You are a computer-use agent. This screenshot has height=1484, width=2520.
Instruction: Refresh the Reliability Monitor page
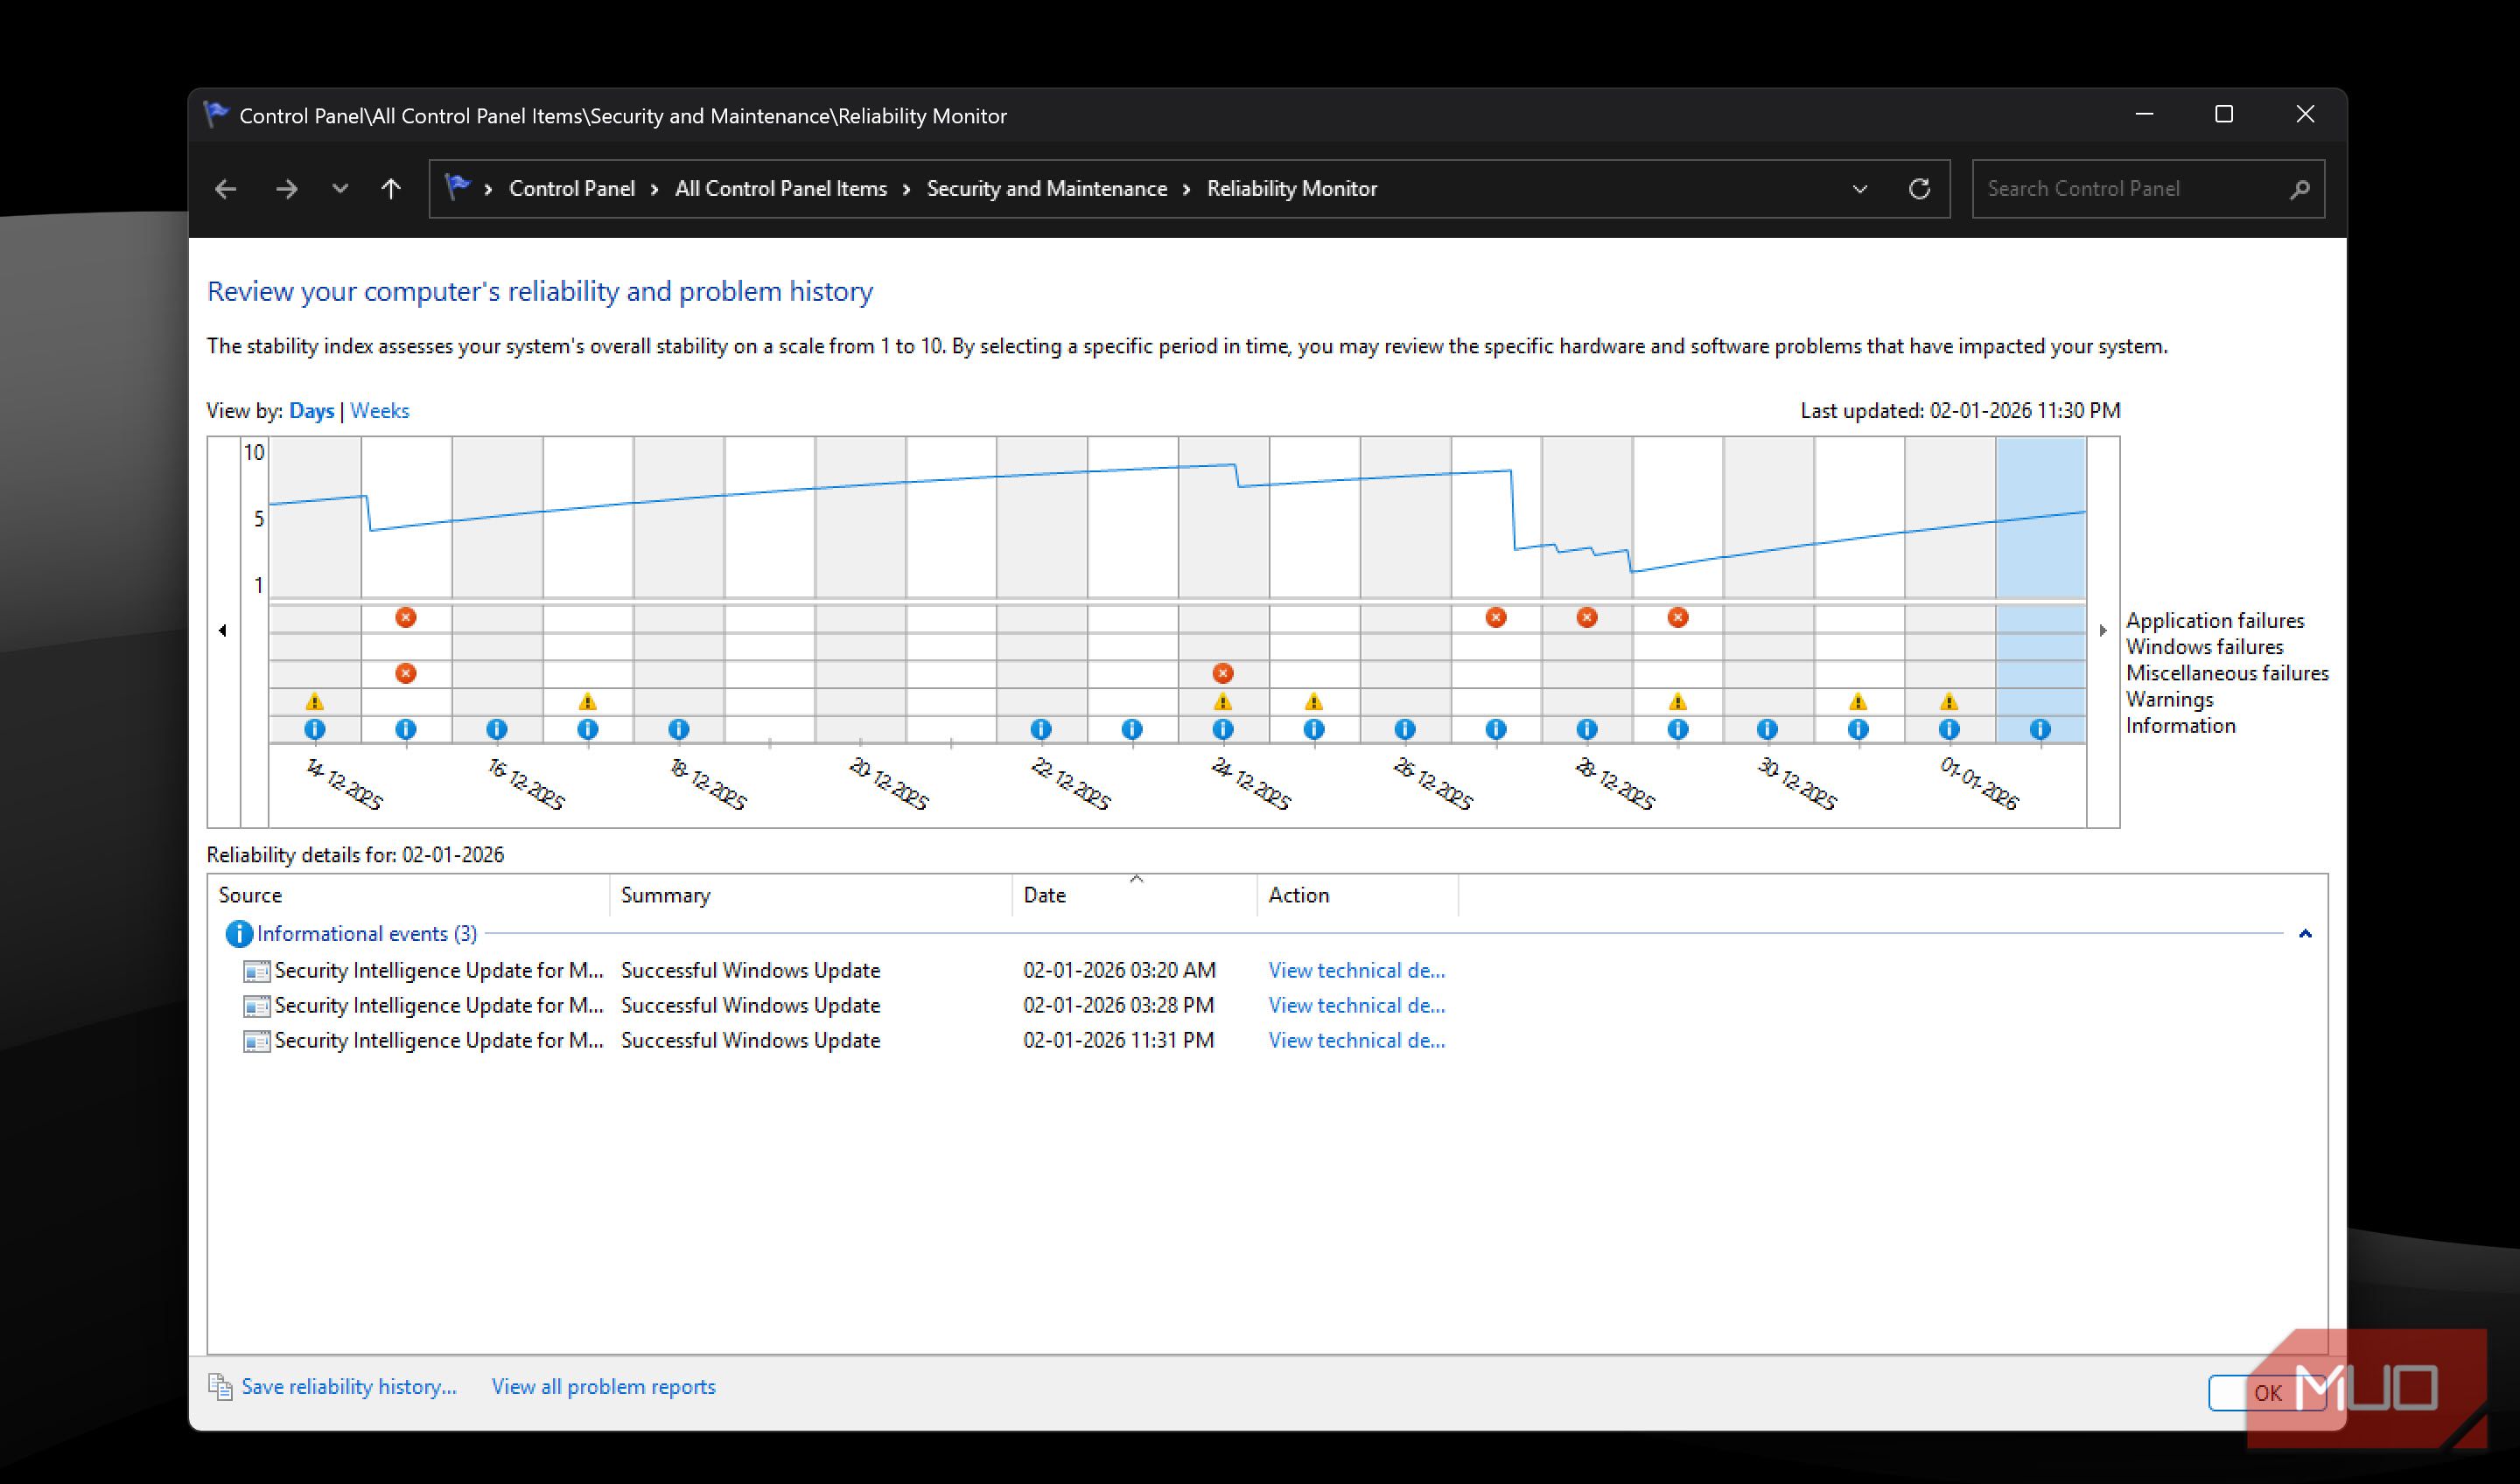point(1919,189)
